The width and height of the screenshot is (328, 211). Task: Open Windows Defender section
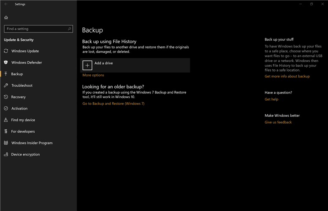pos(27,63)
